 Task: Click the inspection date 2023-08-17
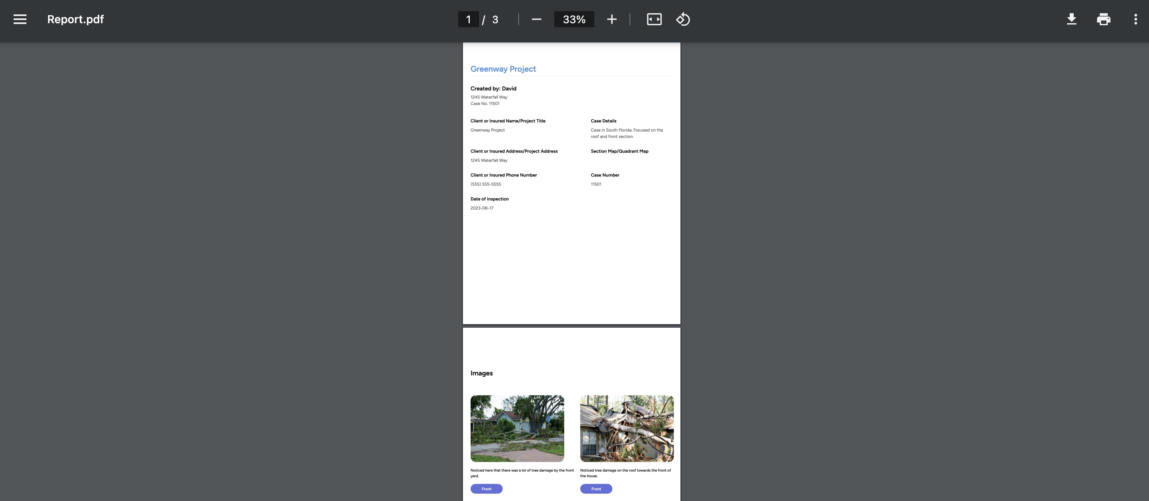click(x=482, y=208)
